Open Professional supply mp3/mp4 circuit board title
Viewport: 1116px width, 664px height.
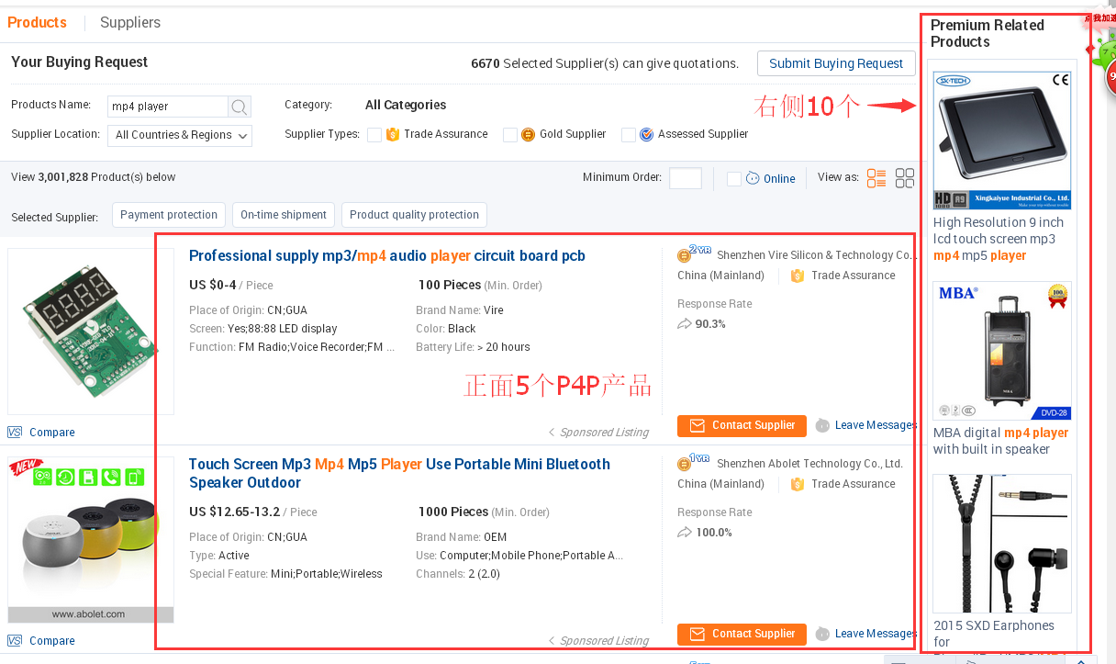click(x=387, y=256)
